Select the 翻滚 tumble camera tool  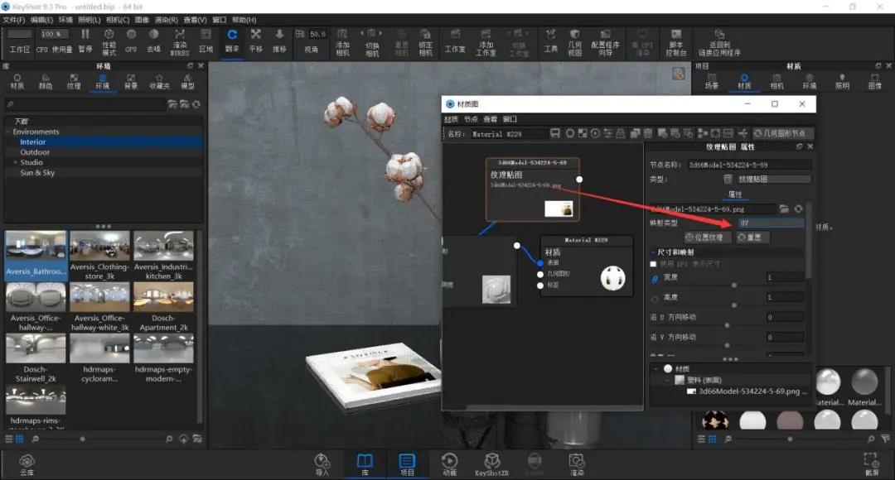(232, 41)
